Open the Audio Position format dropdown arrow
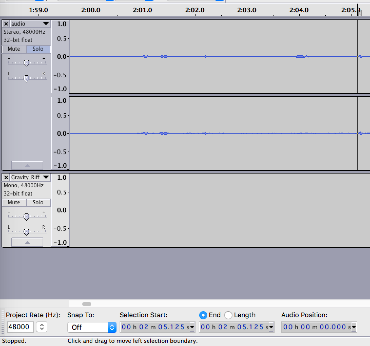The height and width of the screenshot is (346, 370). click(x=354, y=327)
